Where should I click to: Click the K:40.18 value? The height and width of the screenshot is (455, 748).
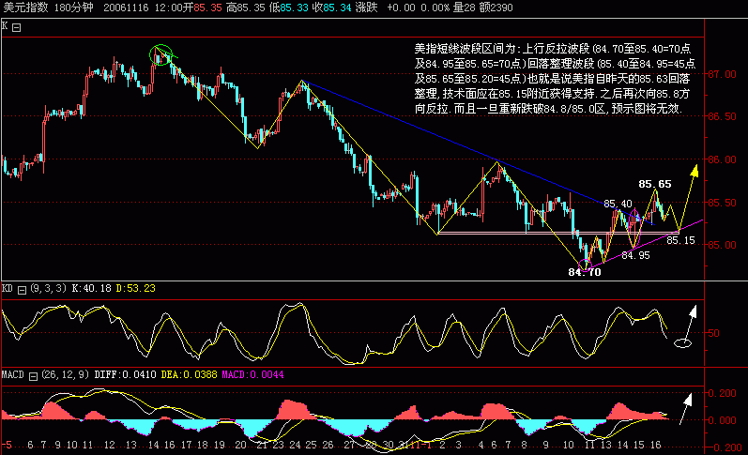click(92, 289)
